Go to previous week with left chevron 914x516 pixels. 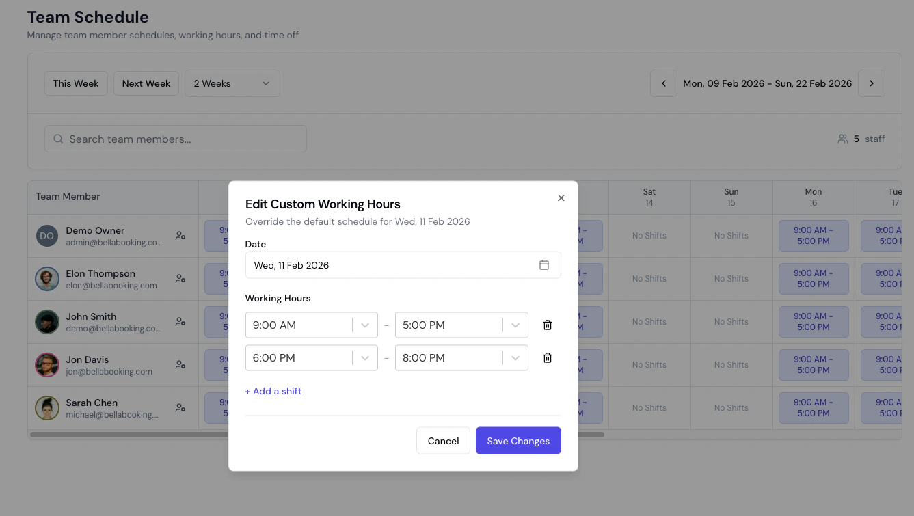coord(663,83)
